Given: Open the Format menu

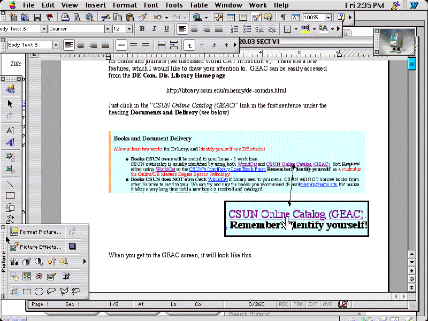Looking at the screenshot, I should [x=125, y=5].
